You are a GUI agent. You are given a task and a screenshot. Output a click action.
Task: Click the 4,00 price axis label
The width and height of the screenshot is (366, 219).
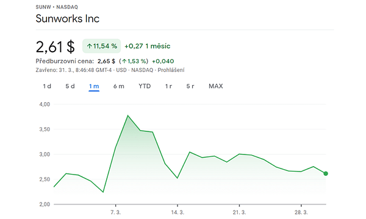click(45, 104)
